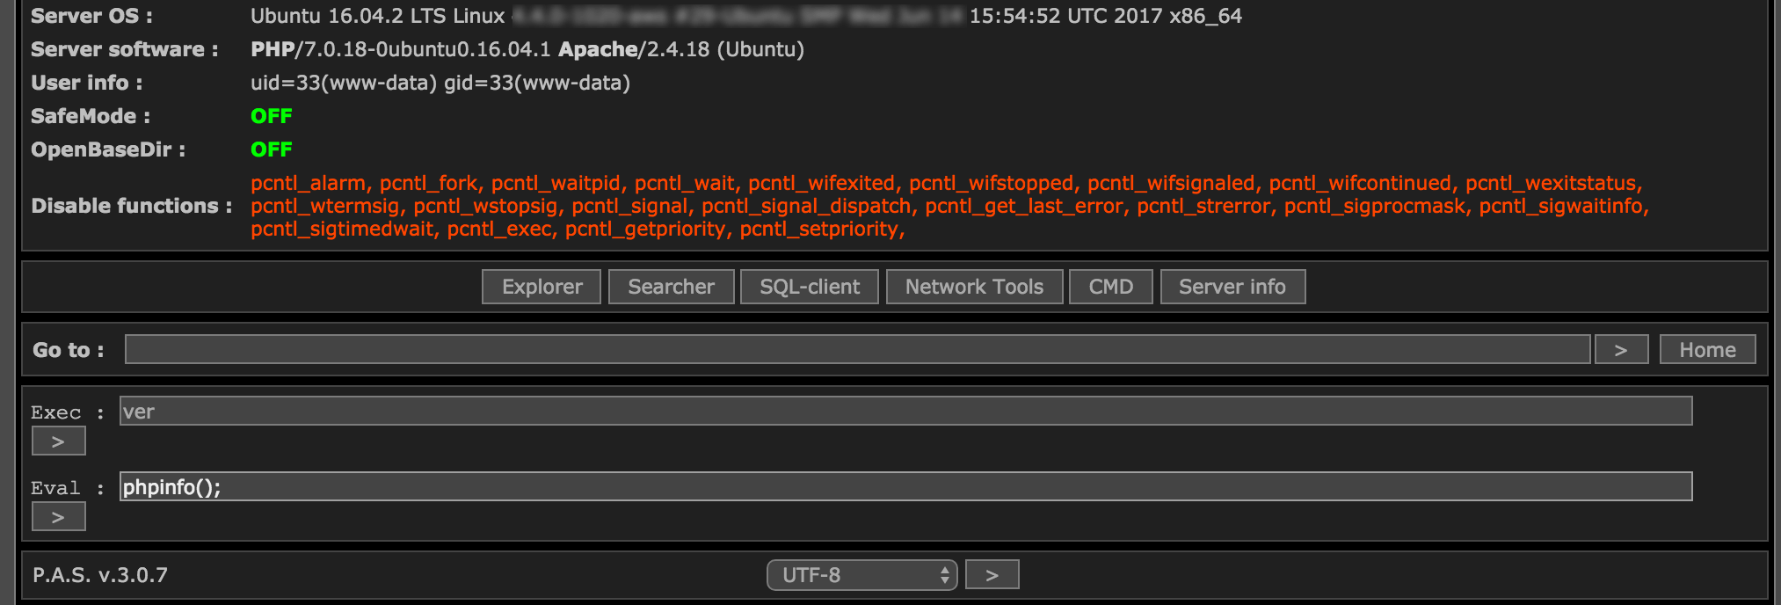The width and height of the screenshot is (1781, 605).
Task: Open the SQL-client section
Action: 809,287
